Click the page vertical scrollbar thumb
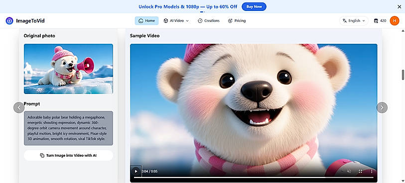 pos(403,75)
